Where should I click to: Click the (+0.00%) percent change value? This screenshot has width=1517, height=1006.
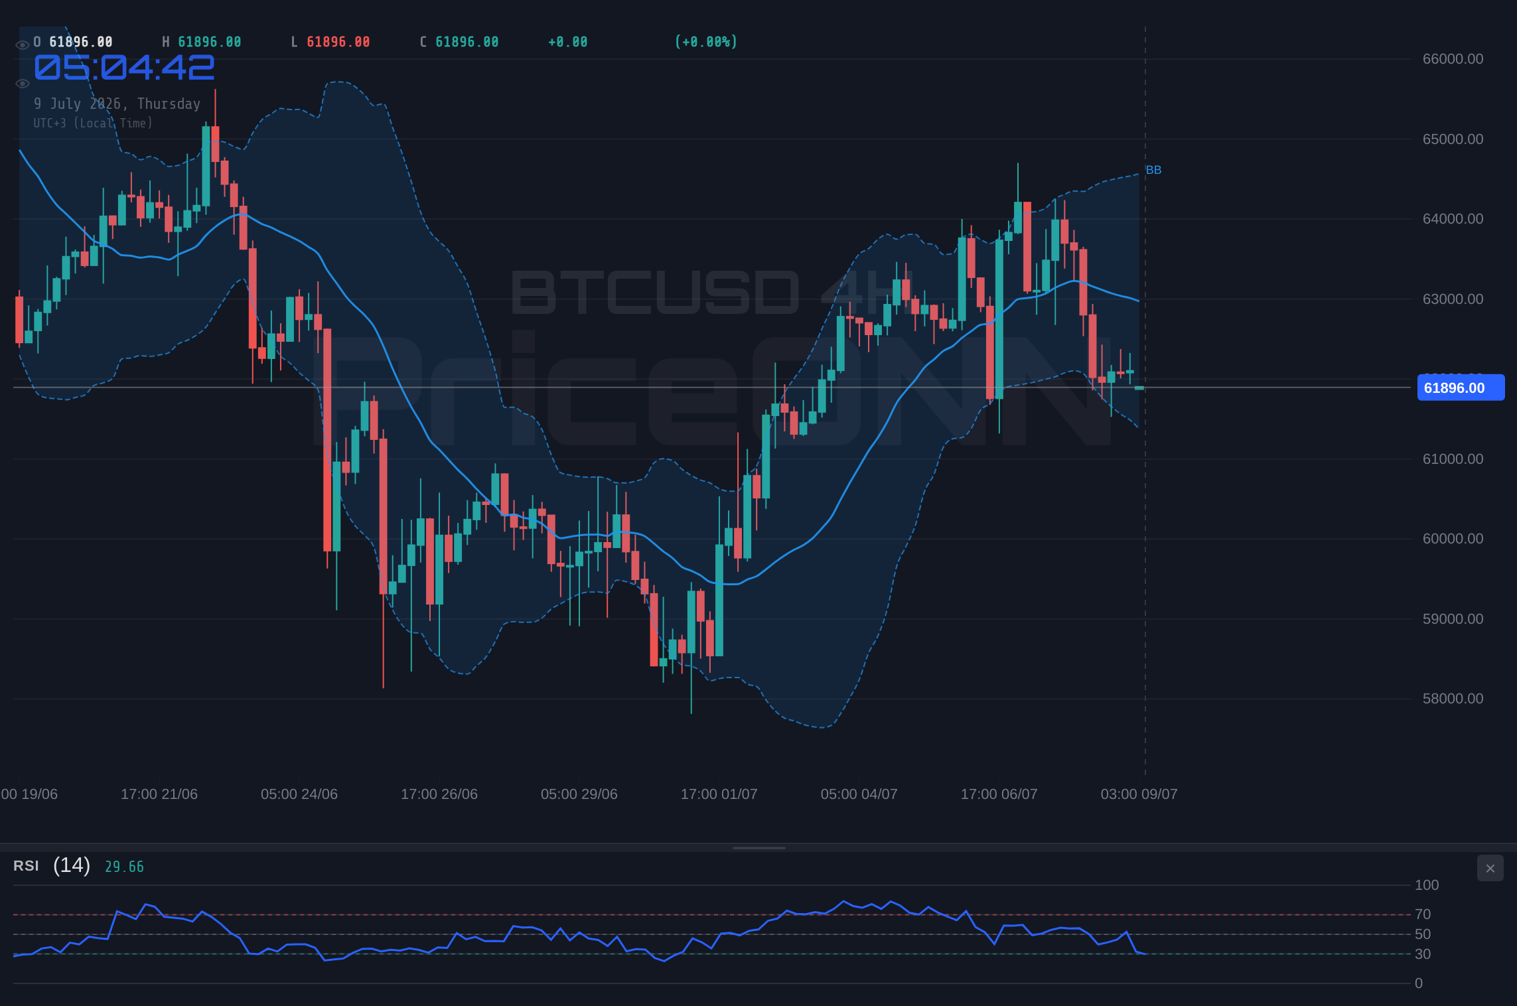[x=706, y=42]
